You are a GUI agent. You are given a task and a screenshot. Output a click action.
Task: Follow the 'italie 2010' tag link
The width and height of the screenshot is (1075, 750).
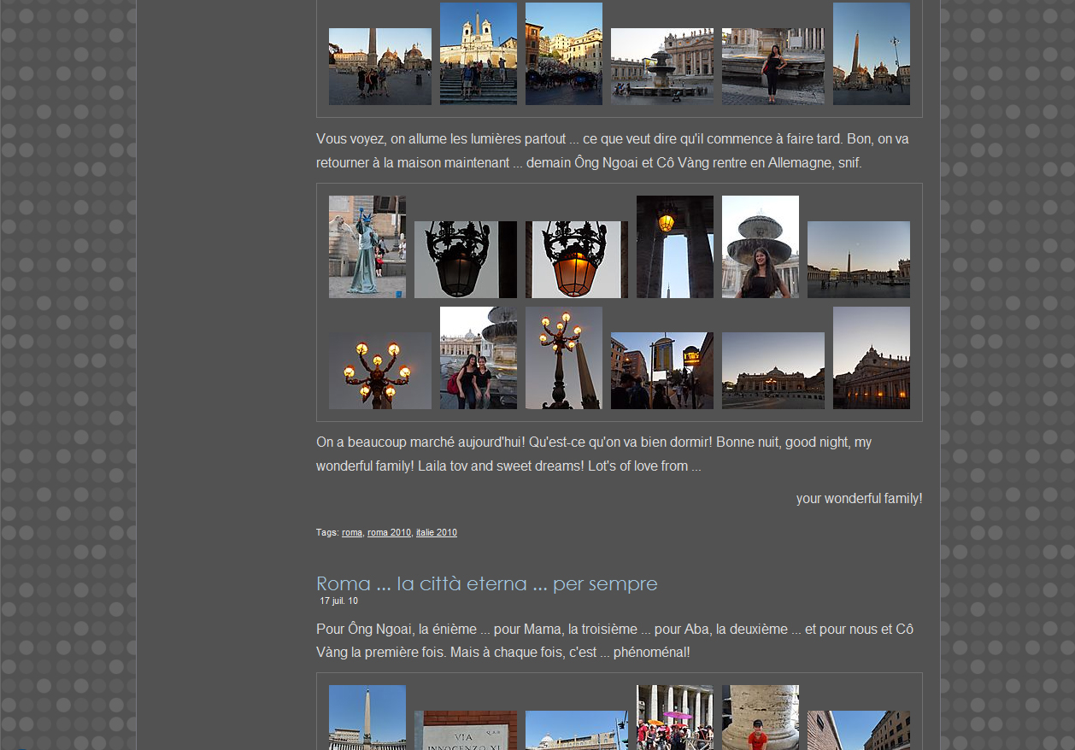click(x=436, y=533)
